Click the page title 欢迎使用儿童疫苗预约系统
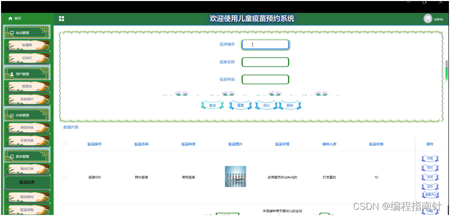Viewport: 450px width, 216px height. tap(252, 19)
